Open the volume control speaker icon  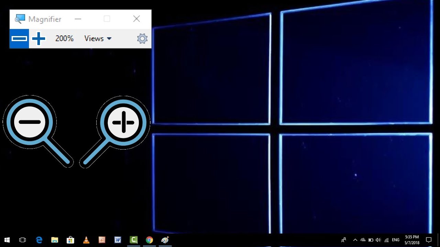tap(378, 240)
